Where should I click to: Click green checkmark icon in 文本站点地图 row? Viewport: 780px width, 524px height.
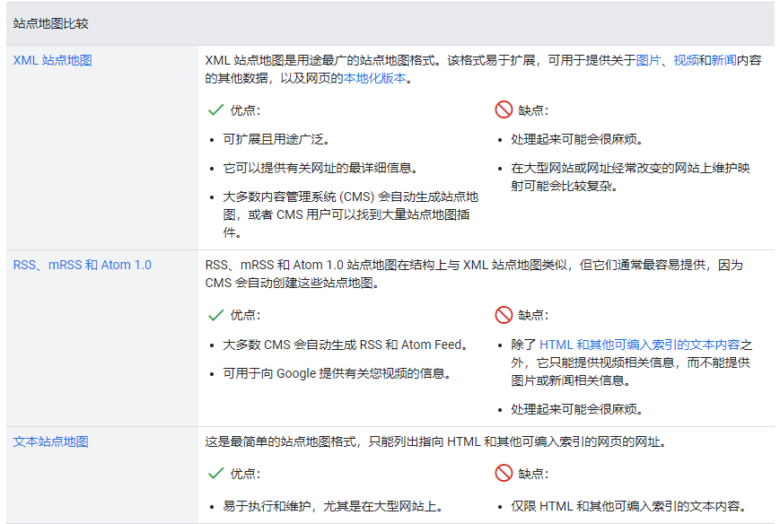pos(215,473)
